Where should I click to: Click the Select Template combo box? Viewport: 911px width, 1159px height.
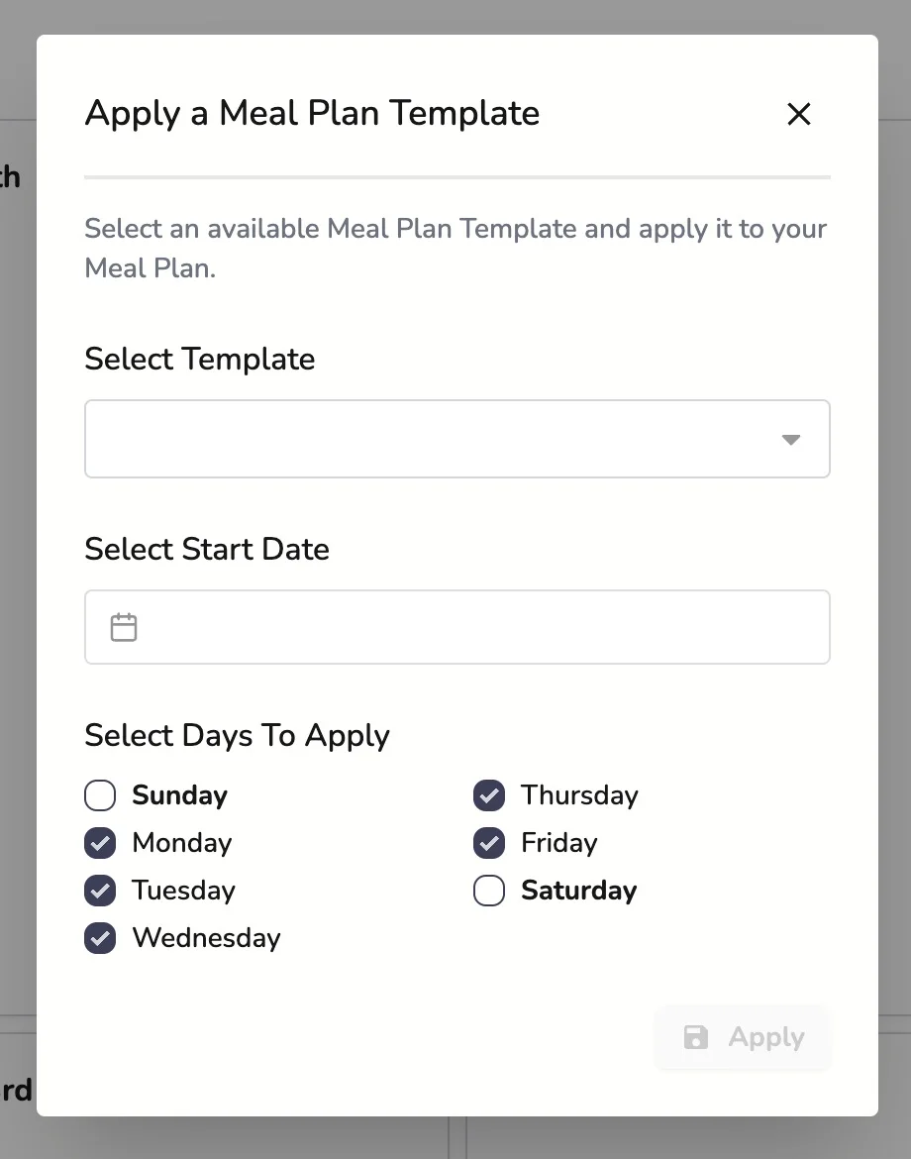[x=436, y=439]
